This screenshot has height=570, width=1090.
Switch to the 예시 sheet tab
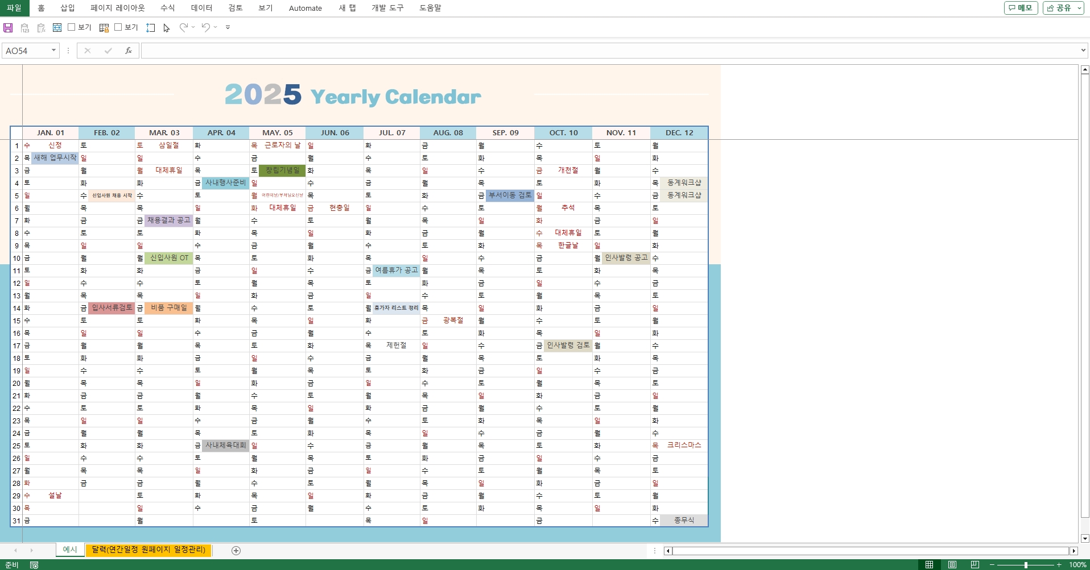pos(70,550)
